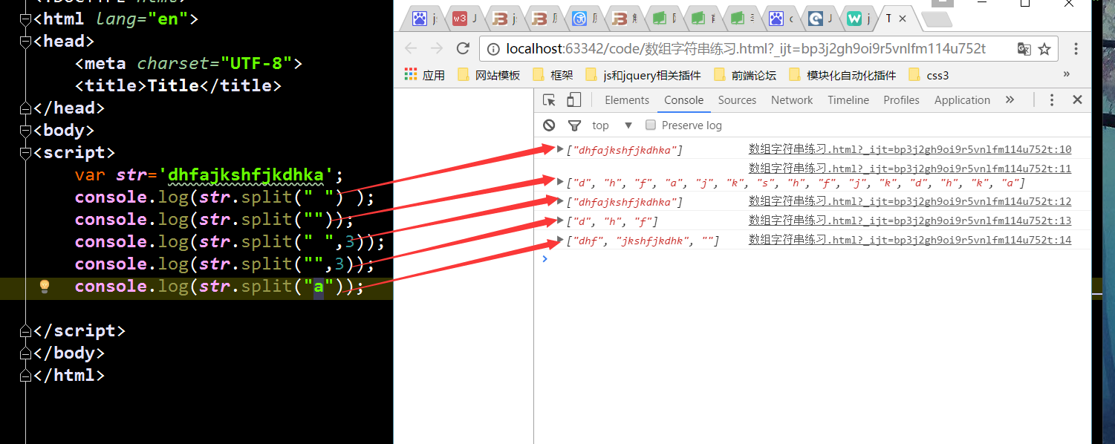
Task: Bookmark this page with the star icon
Action: click(x=1044, y=49)
